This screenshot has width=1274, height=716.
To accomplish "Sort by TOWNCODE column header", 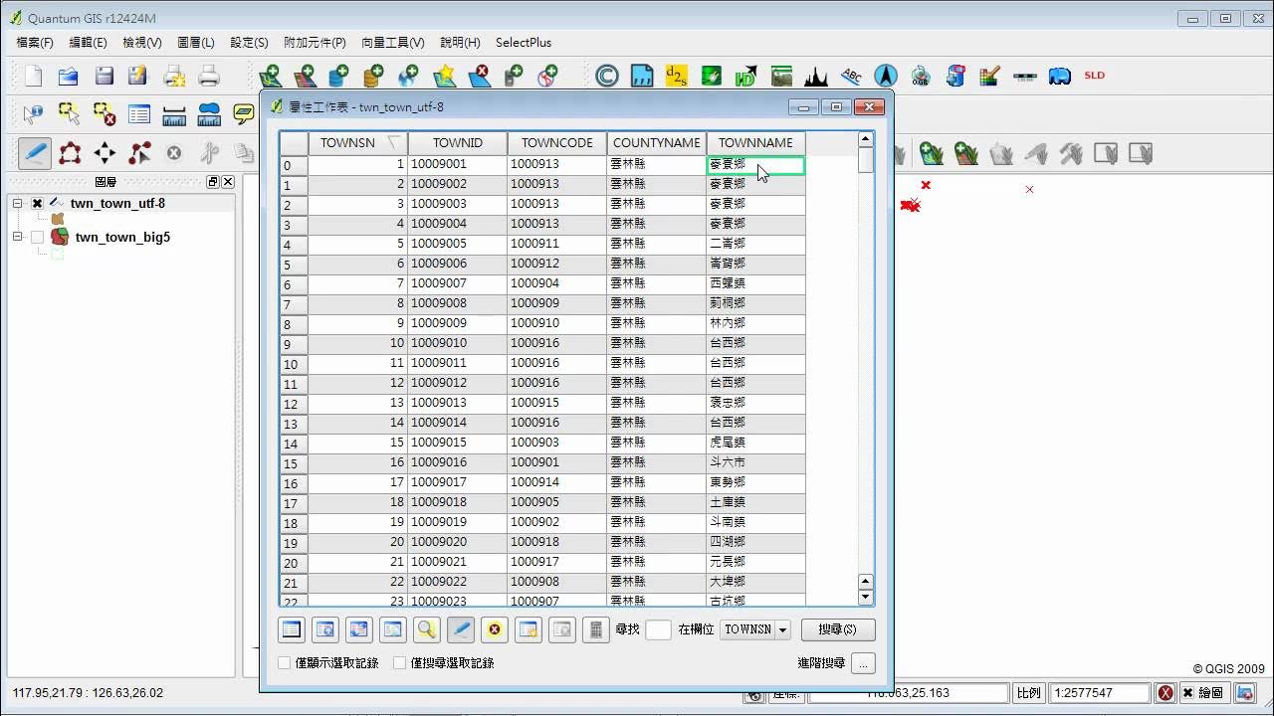I will click(557, 143).
